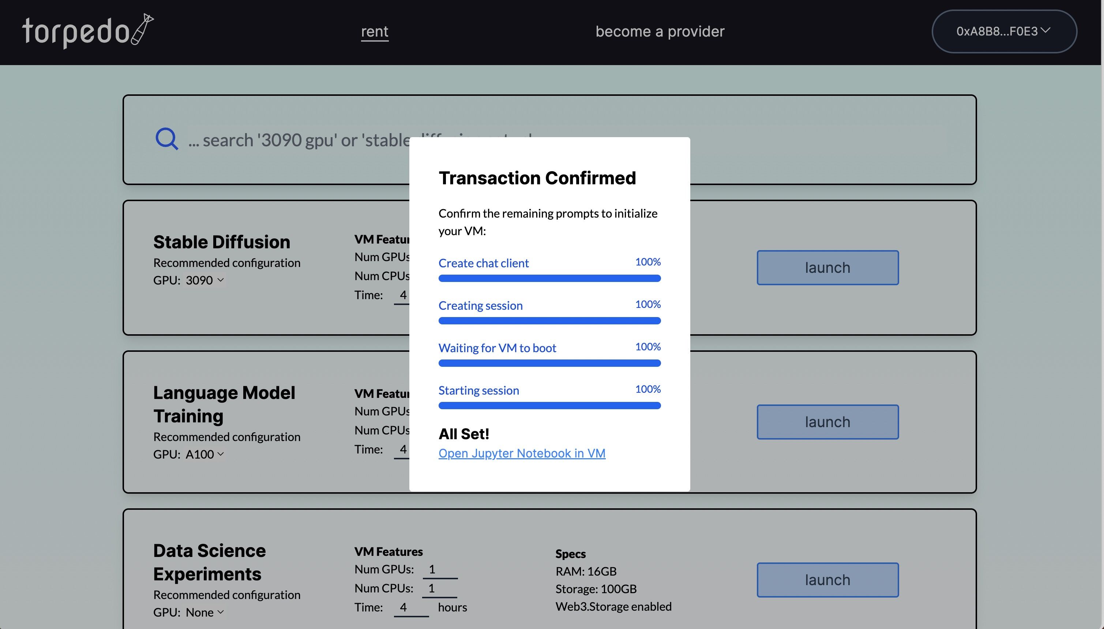Edit Time field in Stable Diffusion card
The height and width of the screenshot is (629, 1104).
point(402,295)
